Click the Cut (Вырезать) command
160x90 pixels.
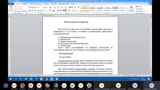(18, 7)
